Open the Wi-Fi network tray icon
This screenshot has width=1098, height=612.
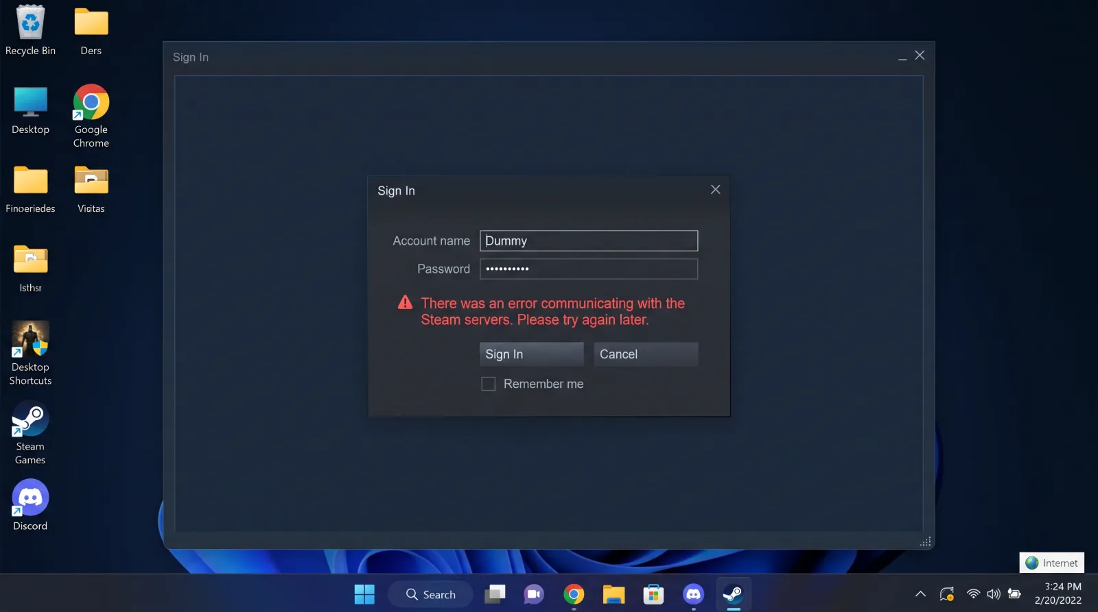pos(973,594)
